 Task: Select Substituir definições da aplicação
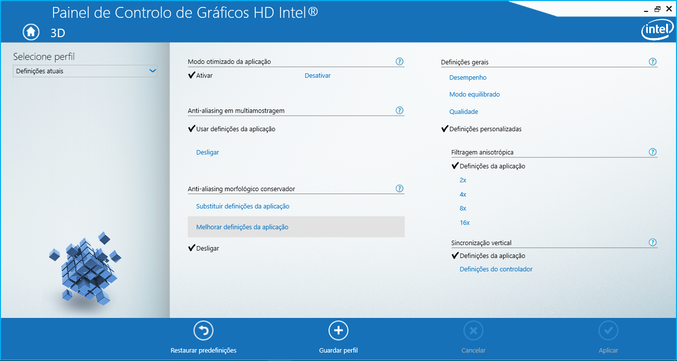[243, 206]
